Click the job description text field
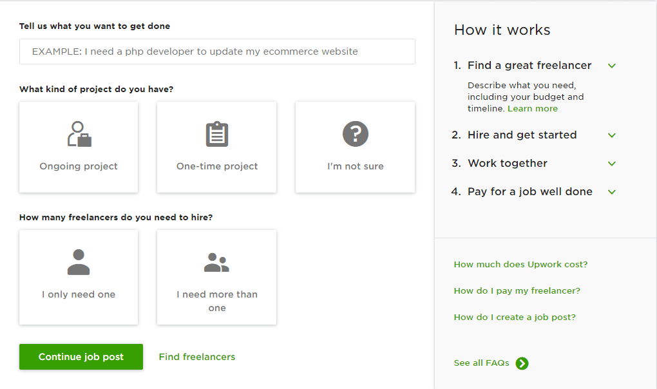The width and height of the screenshot is (657, 389). (x=217, y=52)
